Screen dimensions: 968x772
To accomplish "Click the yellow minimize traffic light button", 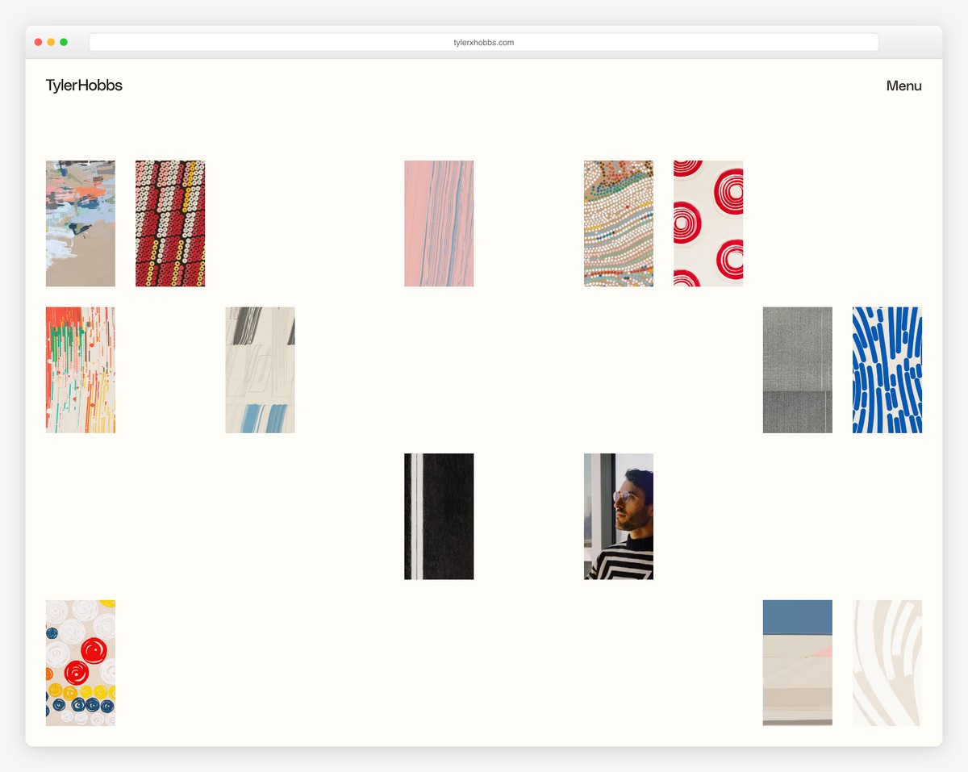I will pyautogui.click(x=50, y=41).
